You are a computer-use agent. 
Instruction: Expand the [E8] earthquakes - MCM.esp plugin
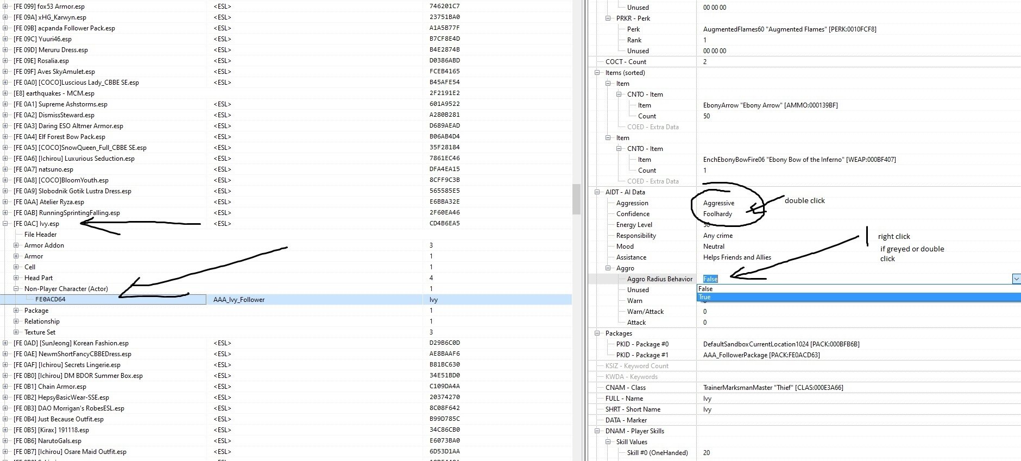point(5,93)
